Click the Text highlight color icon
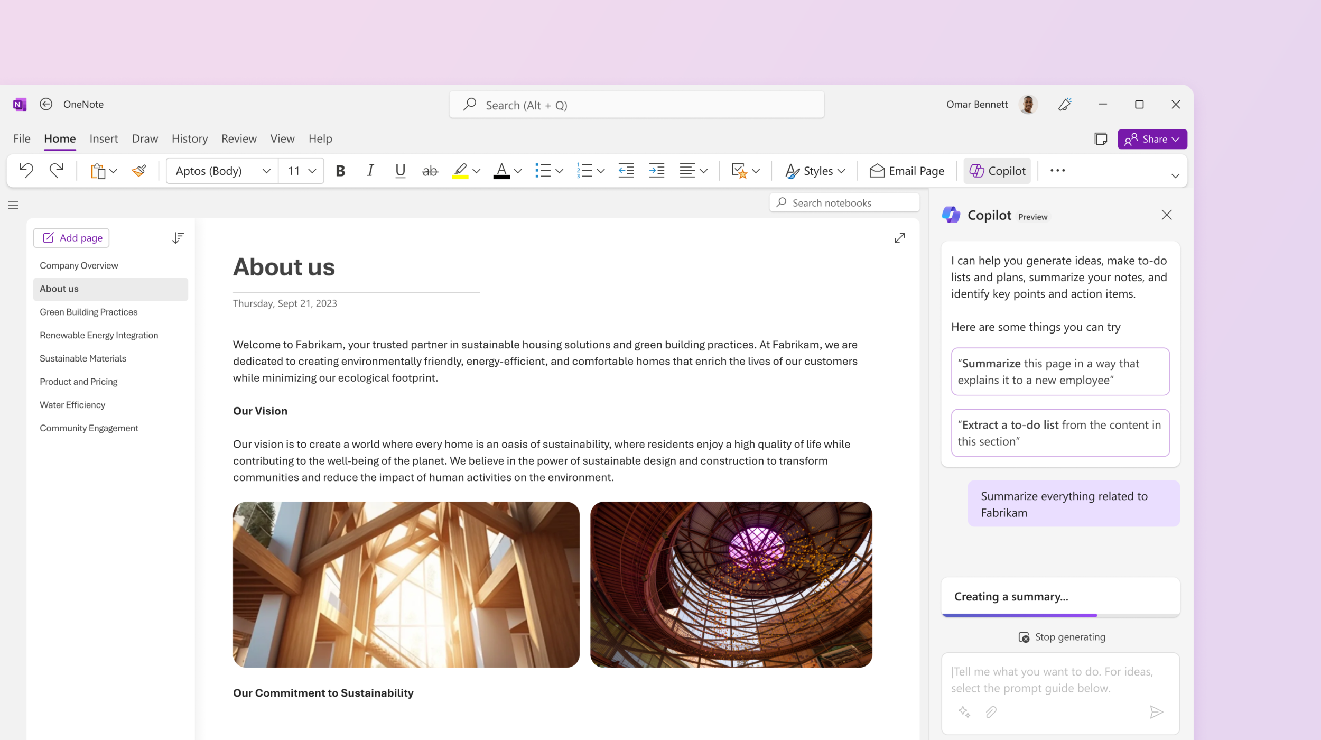The height and width of the screenshot is (740, 1321). [x=461, y=171]
